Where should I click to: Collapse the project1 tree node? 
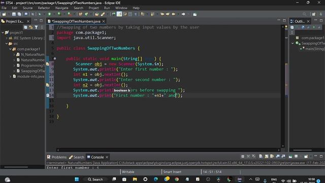point(3,33)
